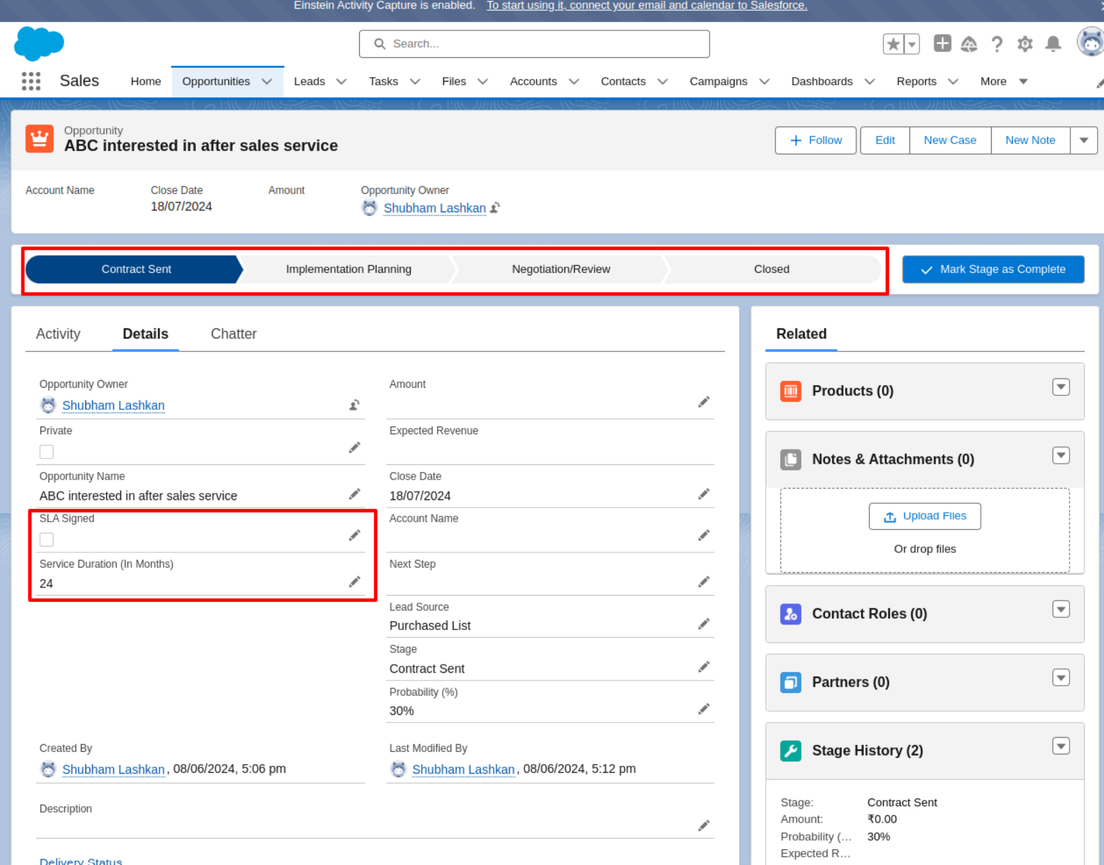The height and width of the screenshot is (865, 1104).
Task: Open the Products panel dropdown arrow
Action: [x=1060, y=387]
